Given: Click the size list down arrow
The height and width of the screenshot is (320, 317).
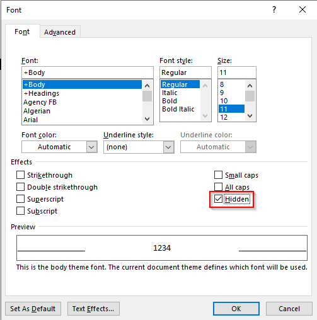Looking at the screenshot, I should [x=250, y=116].
